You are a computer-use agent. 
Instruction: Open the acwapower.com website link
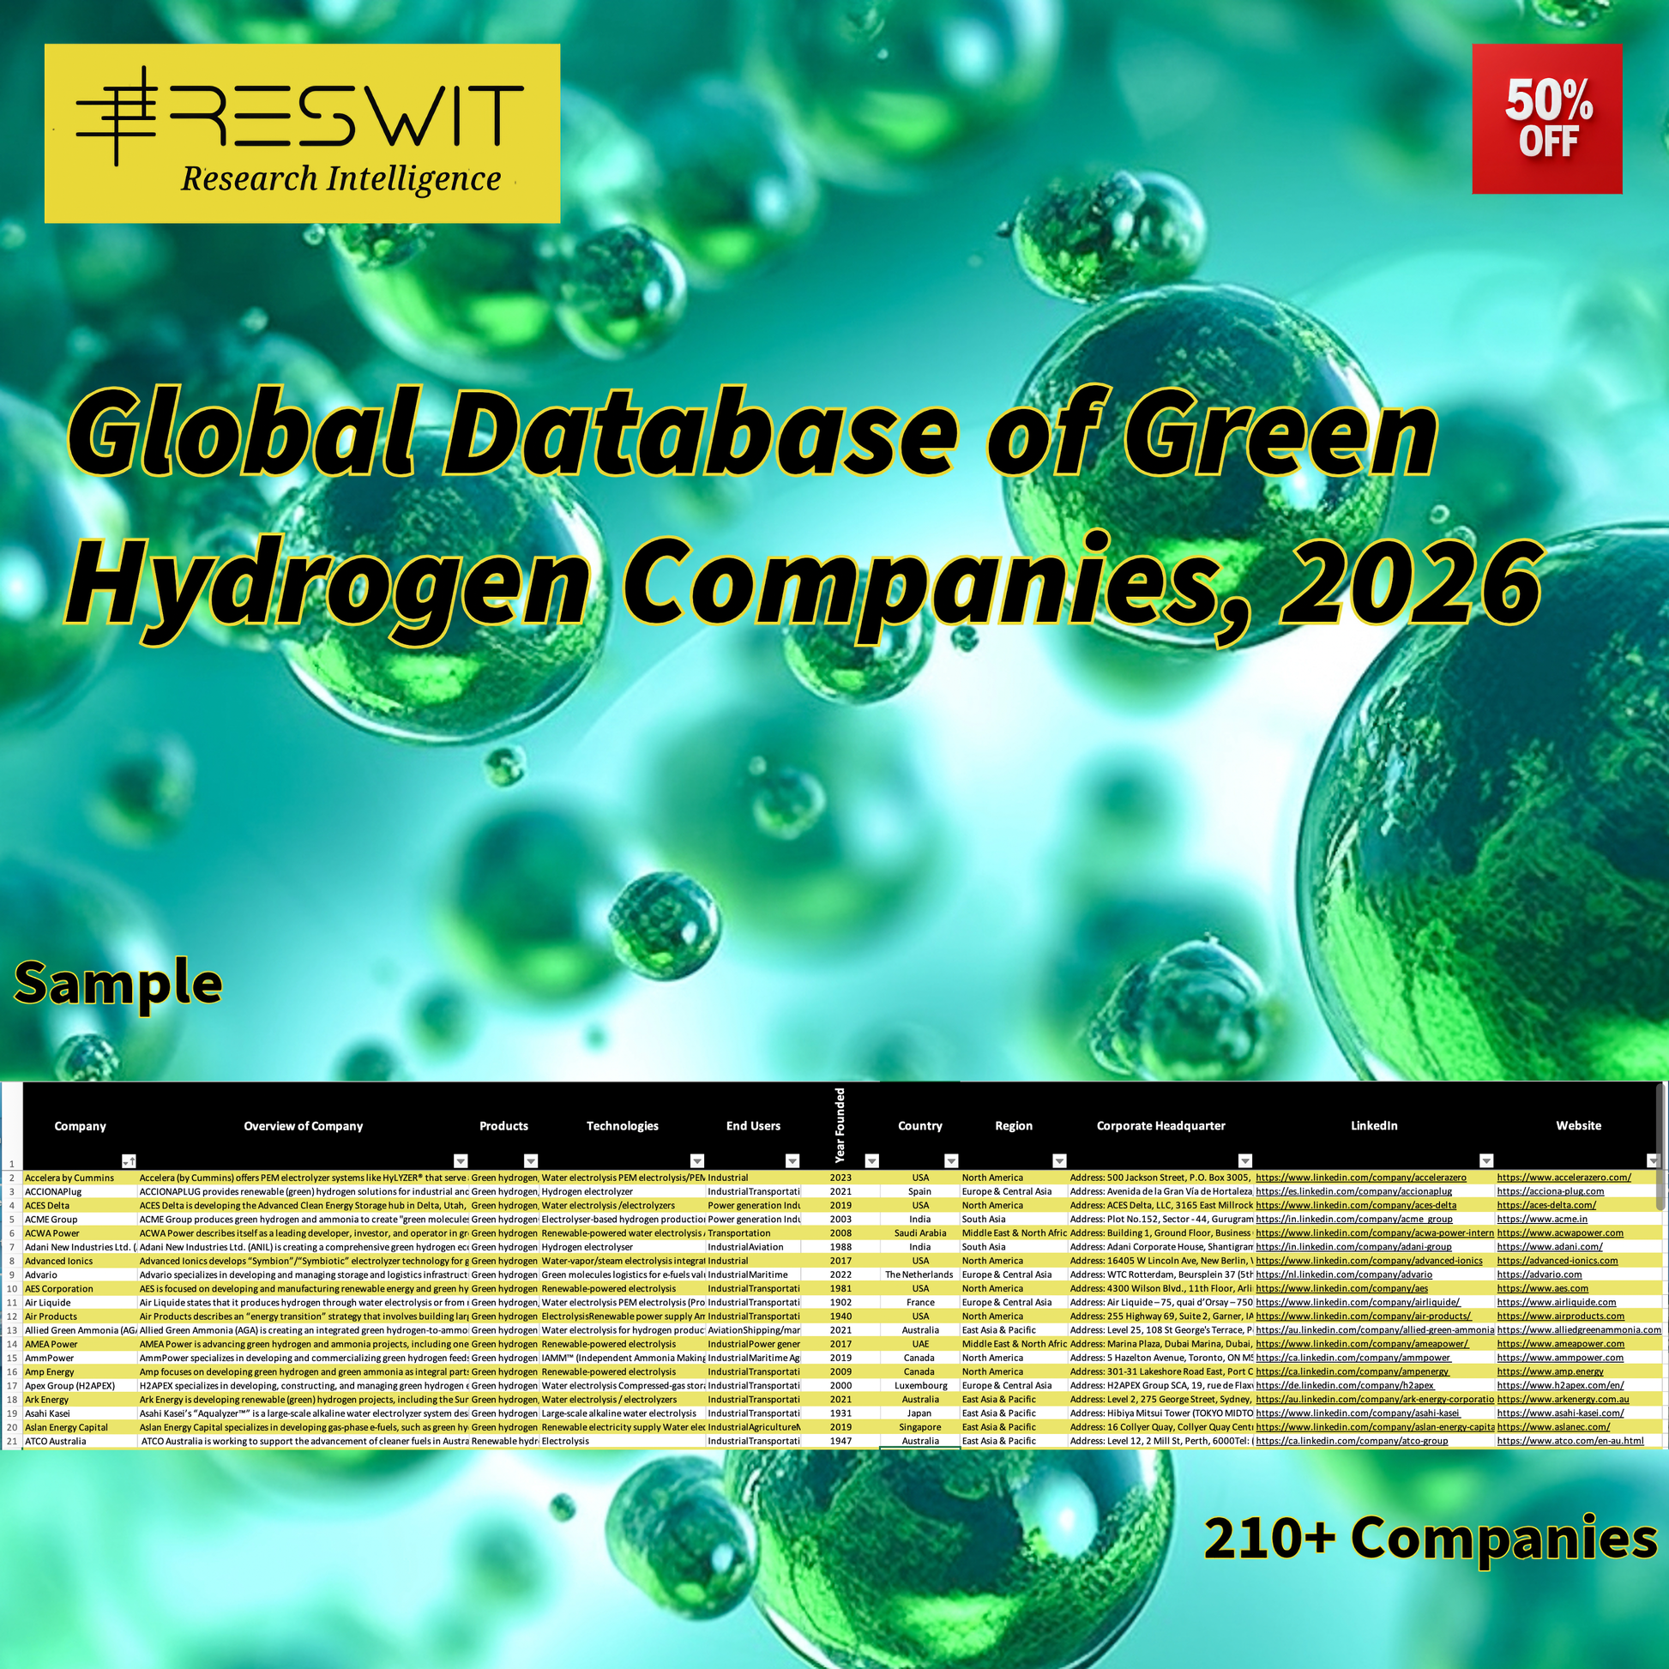[x=1560, y=1232]
